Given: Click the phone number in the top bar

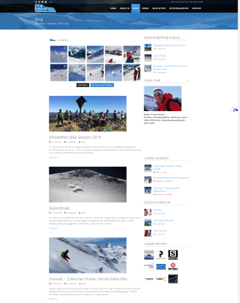Looking at the screenshot, I should tap(197, 2).
